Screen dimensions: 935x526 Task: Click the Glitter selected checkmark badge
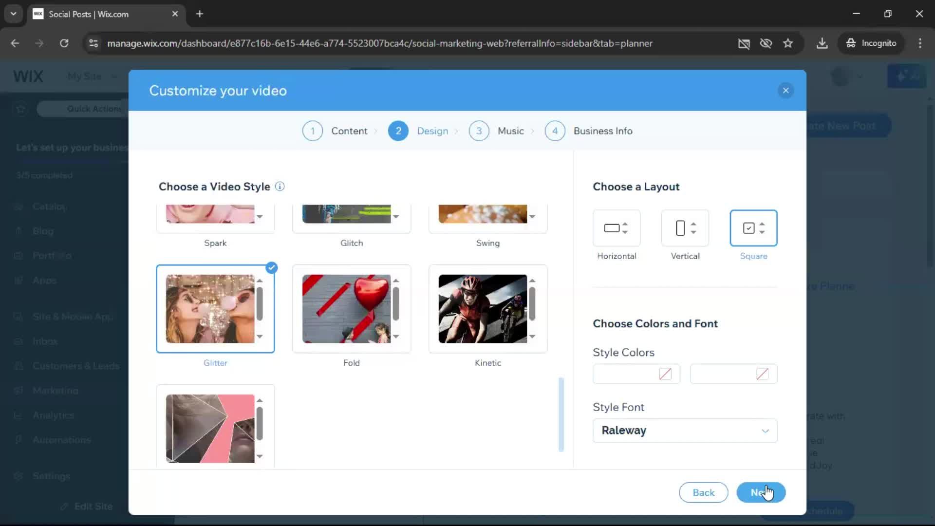(x=272, y=267)
